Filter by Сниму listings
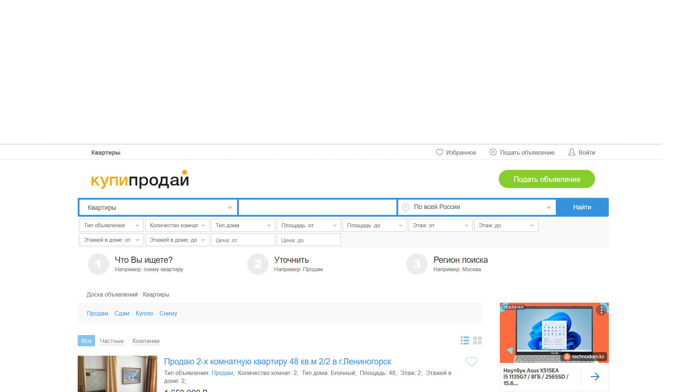 pyautogui.click(x=168, y=314)
